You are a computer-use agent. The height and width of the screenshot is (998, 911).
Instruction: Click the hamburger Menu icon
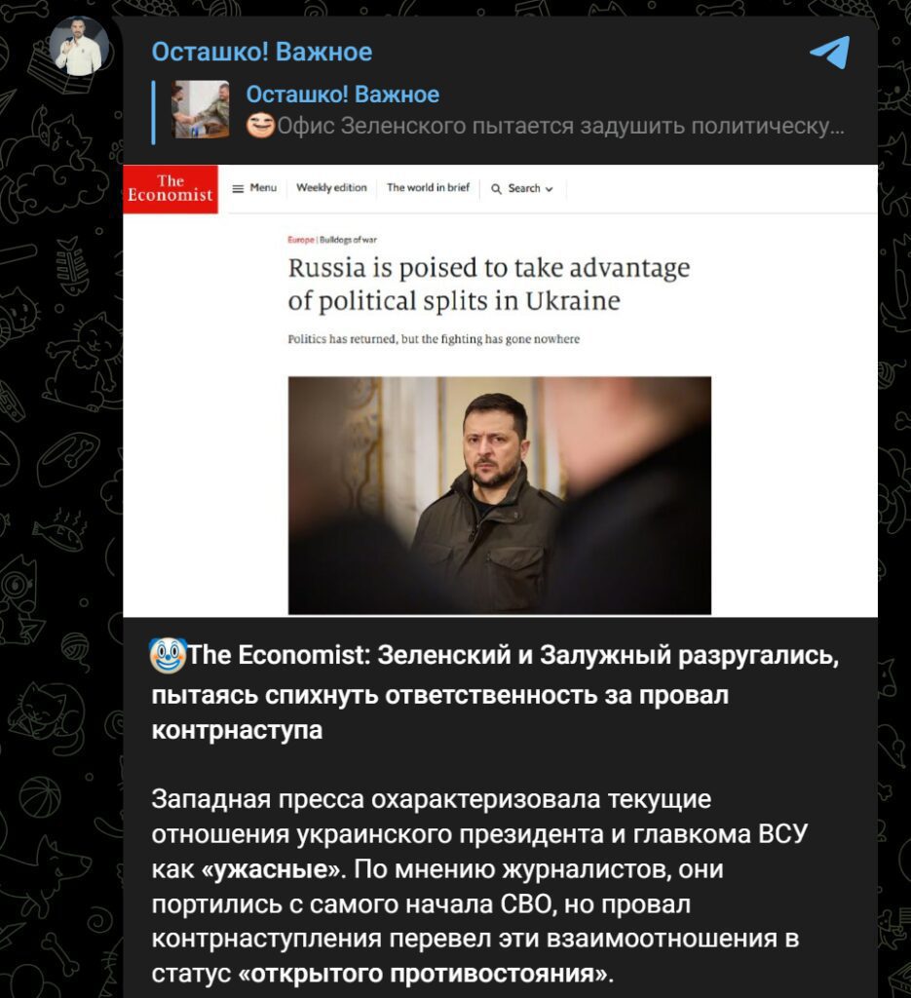pyautogui.click(x=238, y=188)
